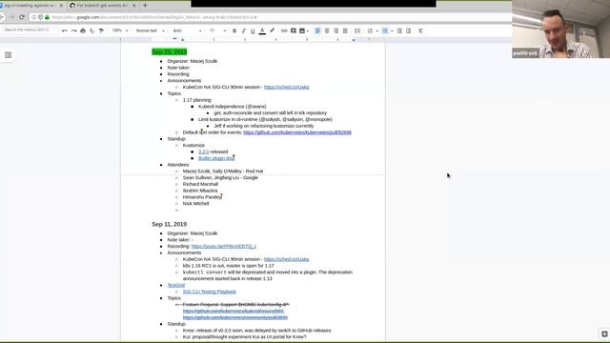Click the Explore icon at bottom right
The width and height of the screenshot is (610, 343).
pos(604,334)
